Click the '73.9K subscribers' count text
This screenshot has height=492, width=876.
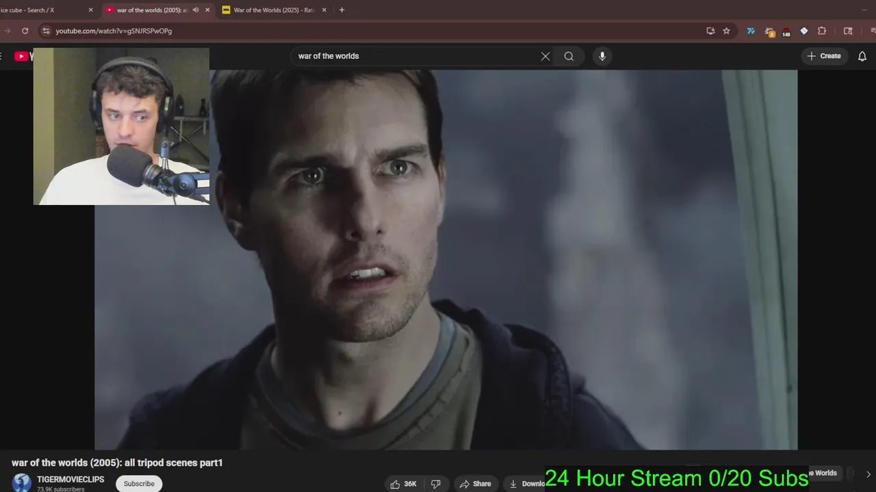(x=61, y=489)
